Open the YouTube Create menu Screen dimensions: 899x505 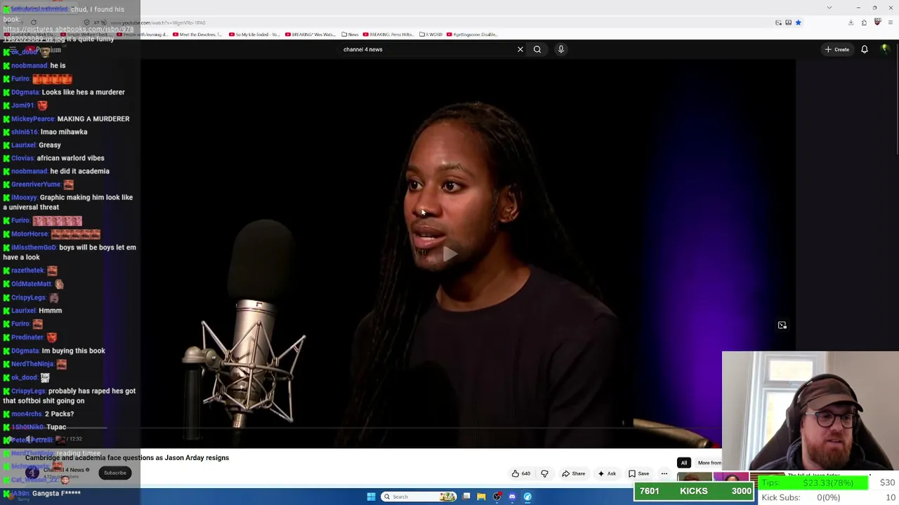pyautogui.click(x=837, y=49)
